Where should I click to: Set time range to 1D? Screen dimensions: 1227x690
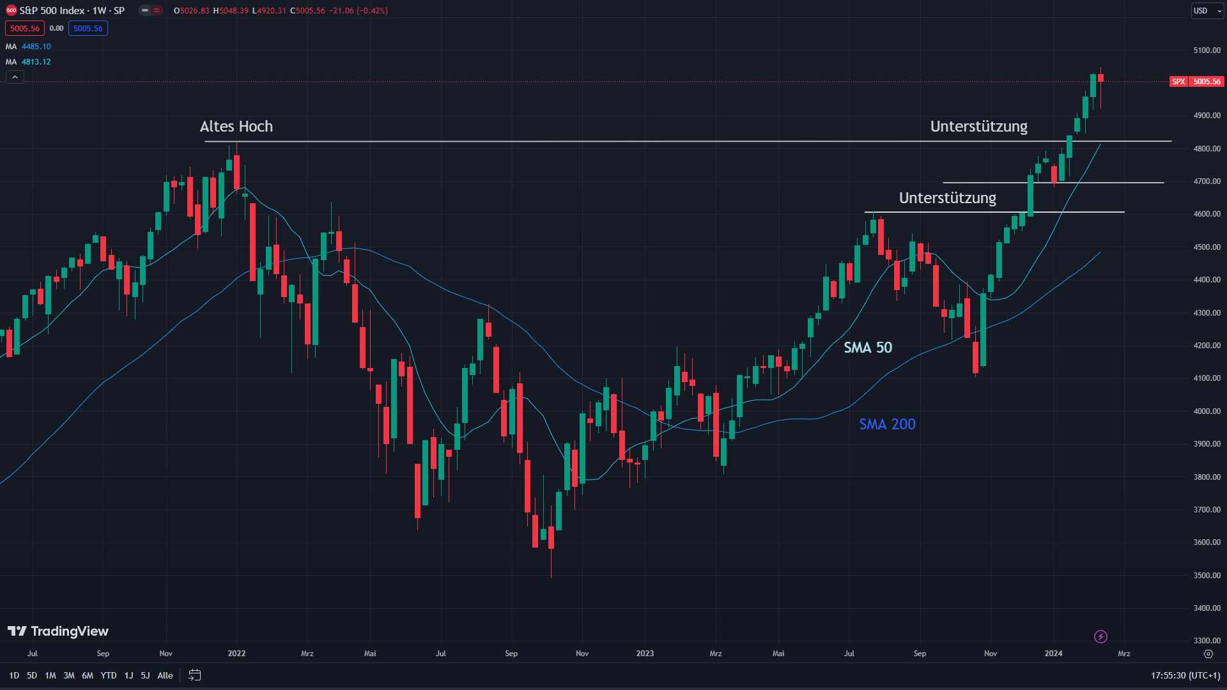click(x=14, y=675)
